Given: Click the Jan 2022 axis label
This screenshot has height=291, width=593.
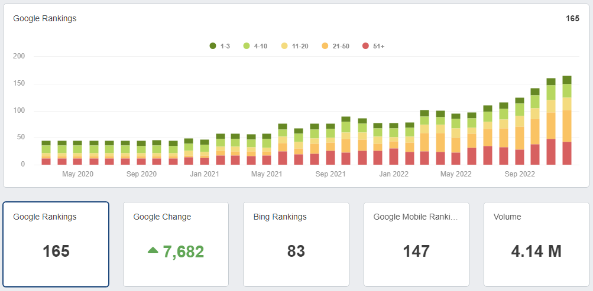Looking at the screenshot, I should click(394, 174).
